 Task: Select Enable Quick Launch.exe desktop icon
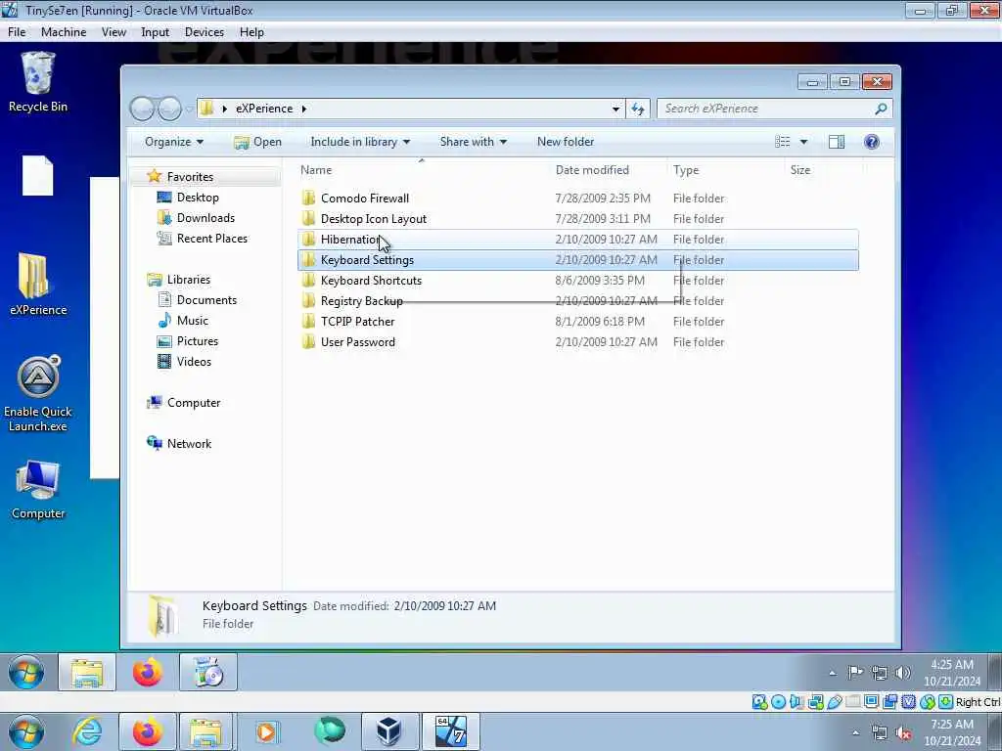38,393
